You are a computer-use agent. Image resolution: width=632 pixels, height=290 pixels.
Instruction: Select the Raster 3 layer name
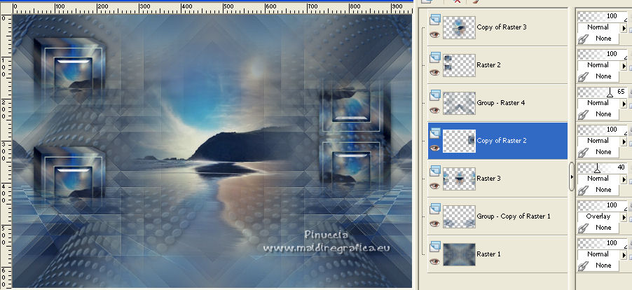(x=488, y=179)
